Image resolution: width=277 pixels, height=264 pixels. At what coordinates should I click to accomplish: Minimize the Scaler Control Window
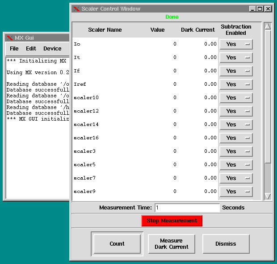[252, 8]
